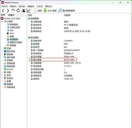The width and height of the screenshot is (132, 128).
Task: Select the 电池状态 row
Action: tap(54, 25)
